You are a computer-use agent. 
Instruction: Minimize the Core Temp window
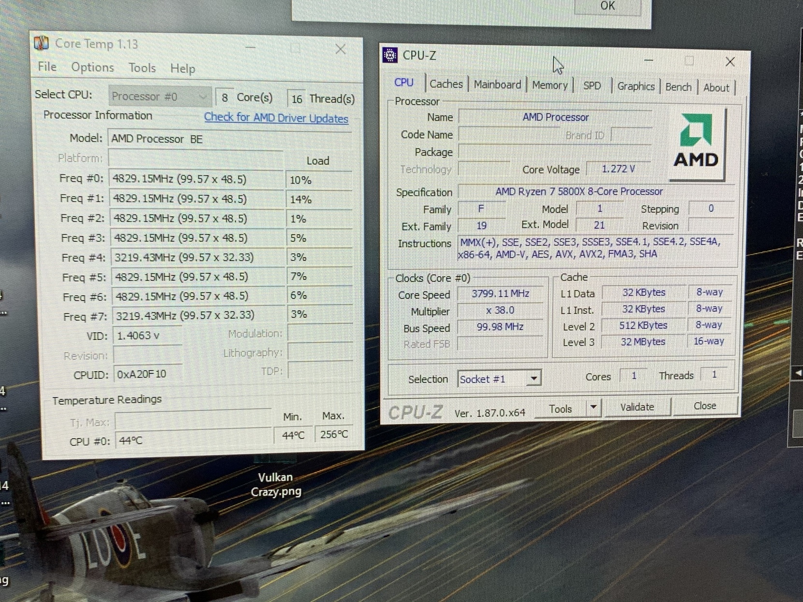click(250, 47)
